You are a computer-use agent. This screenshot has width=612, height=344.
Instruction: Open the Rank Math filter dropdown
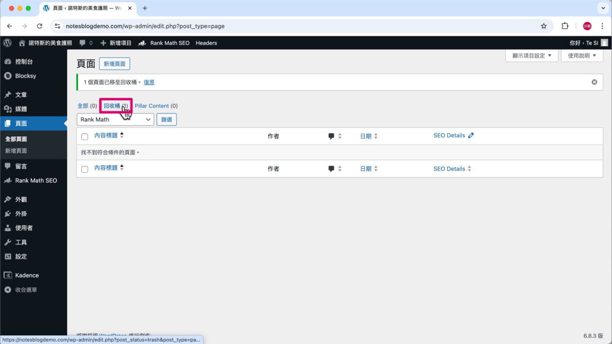click(x=115, y=119)
